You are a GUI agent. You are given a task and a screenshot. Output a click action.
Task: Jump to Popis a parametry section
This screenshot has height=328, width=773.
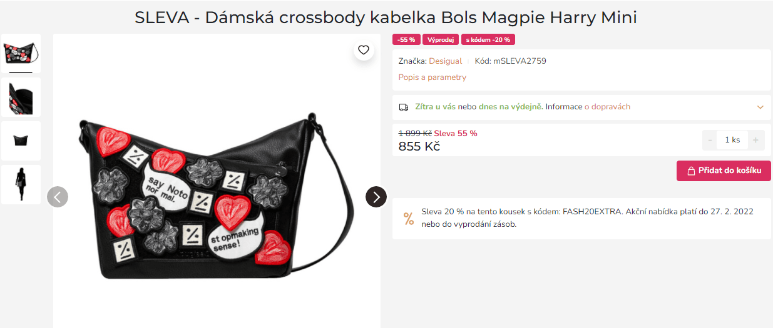point(433,77)
